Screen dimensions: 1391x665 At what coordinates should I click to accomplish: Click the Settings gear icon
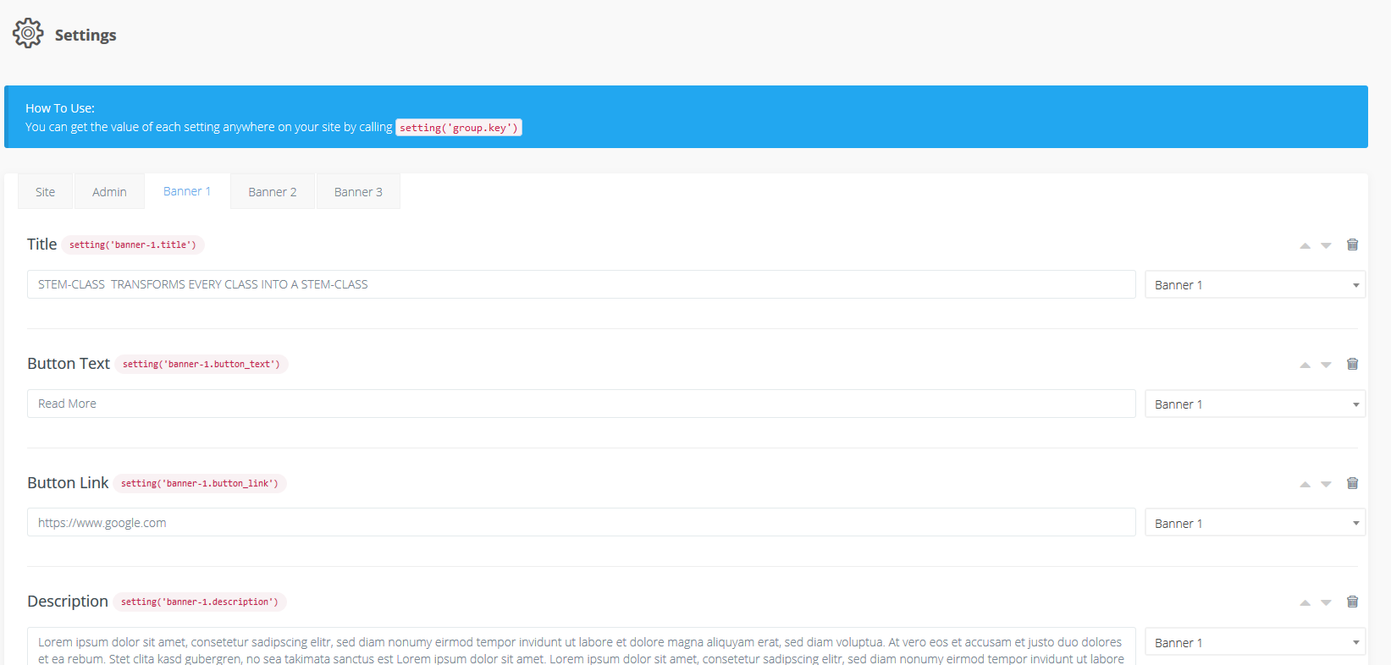coord(28,33)
